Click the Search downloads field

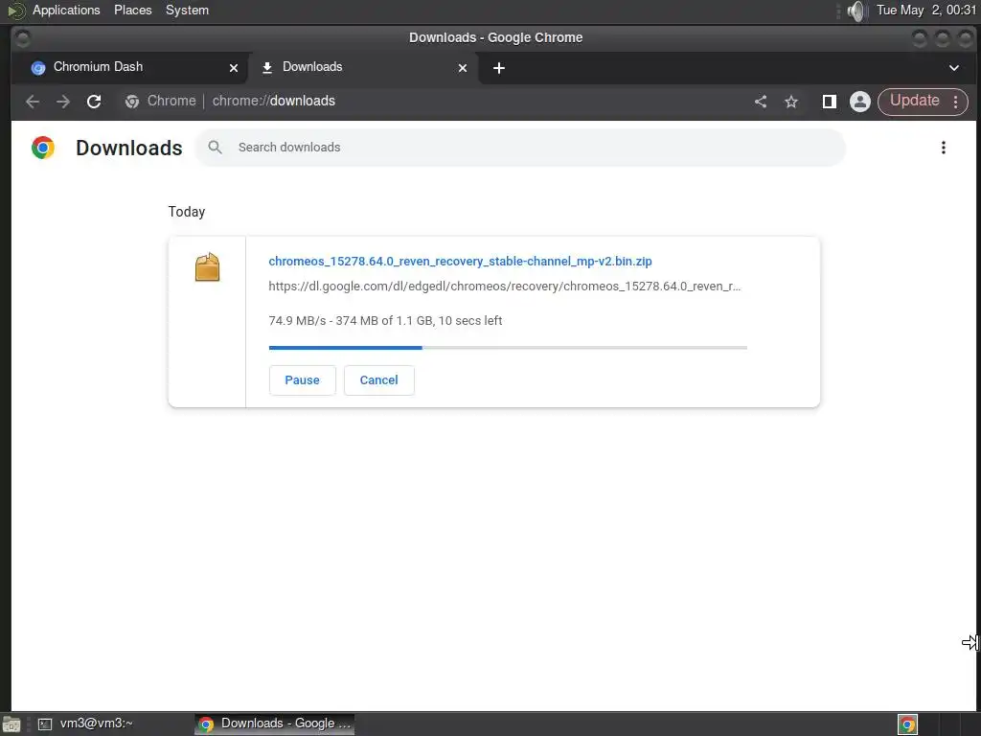point(520,148)
